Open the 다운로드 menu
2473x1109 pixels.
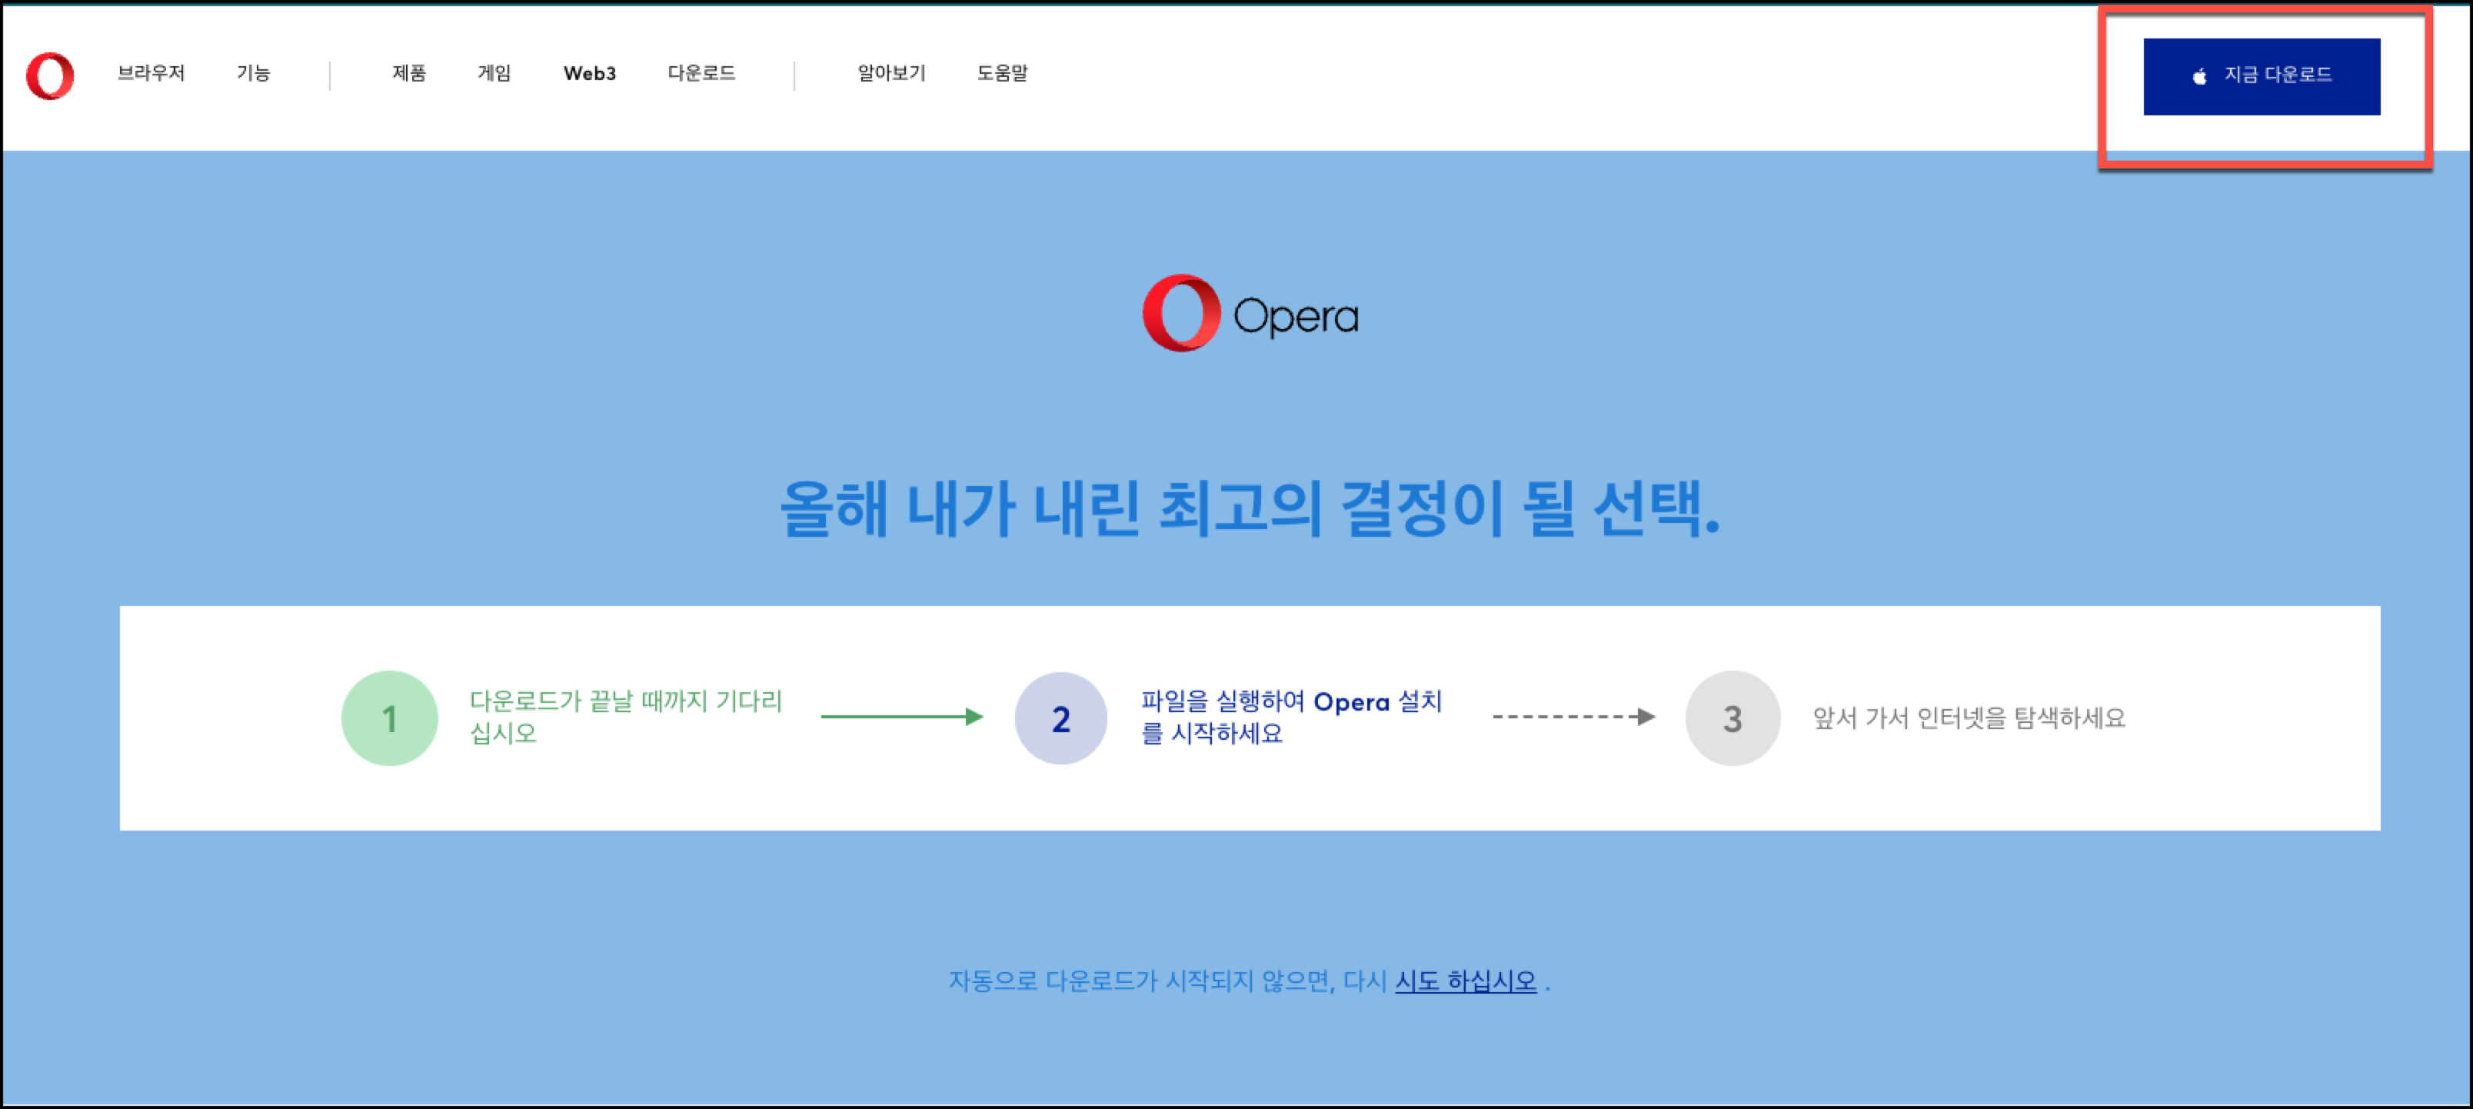701,73
